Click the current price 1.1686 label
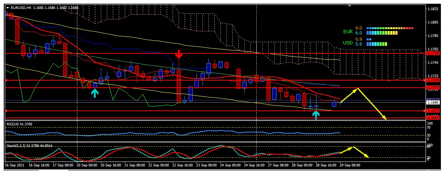Screen dimensions: 442x172 (x=434, y=102)
